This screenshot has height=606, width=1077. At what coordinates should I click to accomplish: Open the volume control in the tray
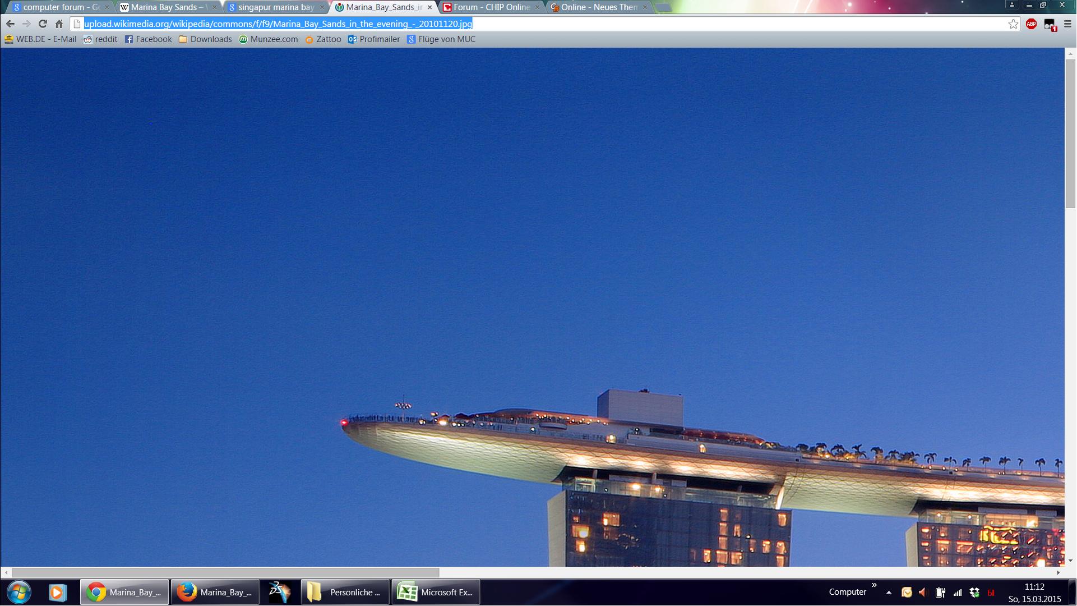point(923,593)
